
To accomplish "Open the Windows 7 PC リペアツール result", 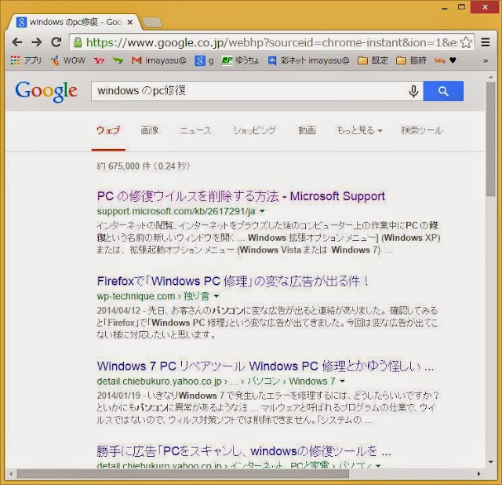I will pyautogui.click(x=265, y=366).
